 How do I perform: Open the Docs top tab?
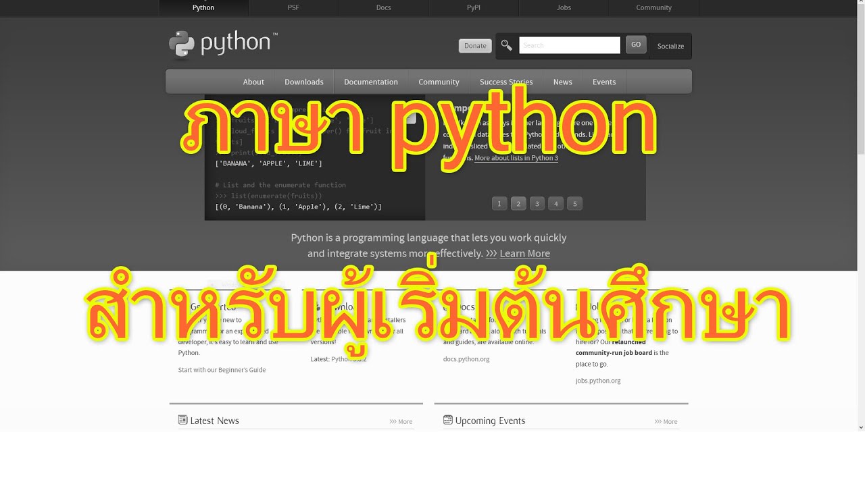[383, 8]
